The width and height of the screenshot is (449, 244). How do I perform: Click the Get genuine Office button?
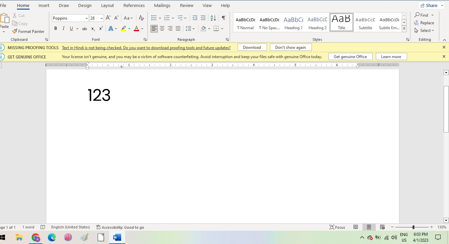click(350, 57)
